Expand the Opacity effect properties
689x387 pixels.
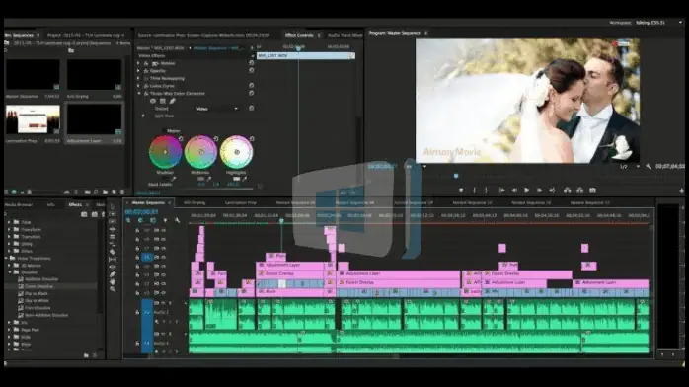pyautogui.click(x=139, y=71)
